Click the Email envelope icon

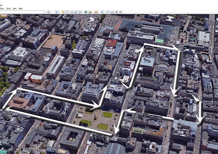(x=108, y=12)
